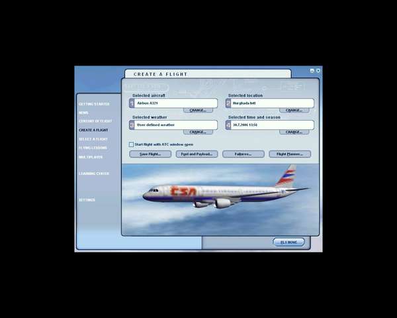Open Fuel and Payload dialog
The image size is (397, 318).
tap(197, 154)
